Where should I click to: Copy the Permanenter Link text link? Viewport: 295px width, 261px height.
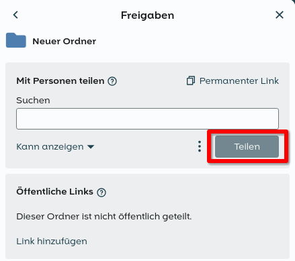point(239,81)
